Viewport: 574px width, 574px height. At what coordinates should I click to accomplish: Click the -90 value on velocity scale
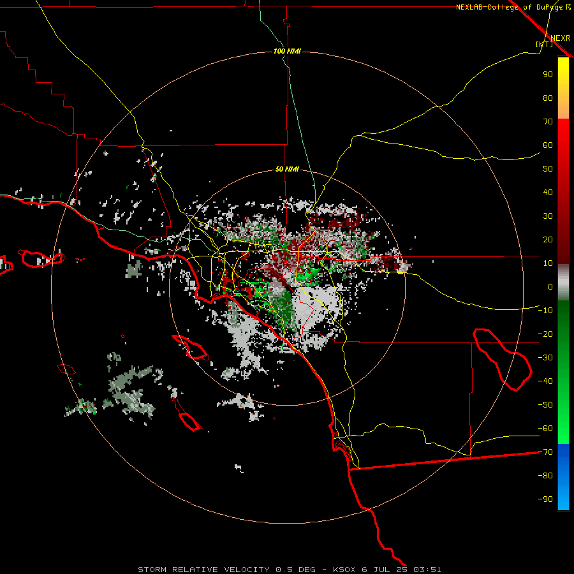pos(545,499)
